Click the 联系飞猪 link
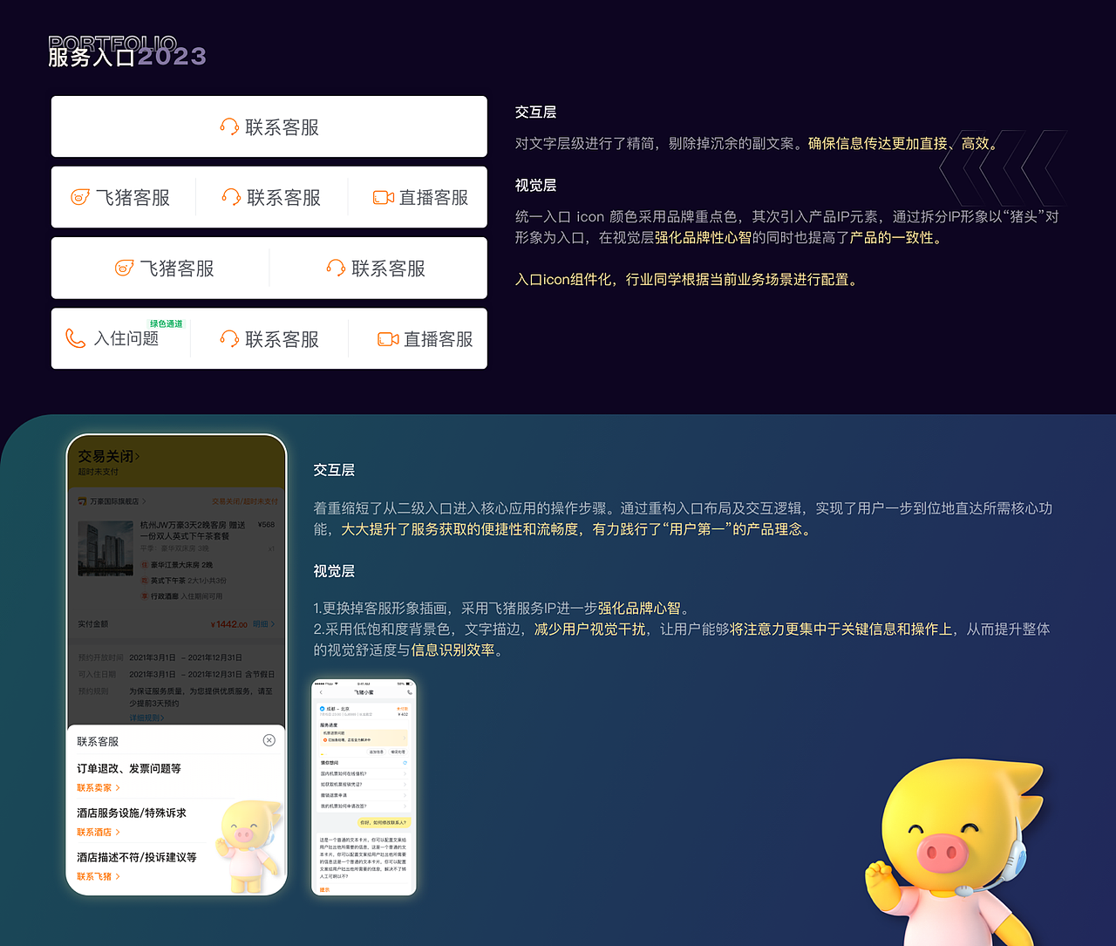This screenshot has height=946, width=1116. pyautogui.click(x=95, y=875)
